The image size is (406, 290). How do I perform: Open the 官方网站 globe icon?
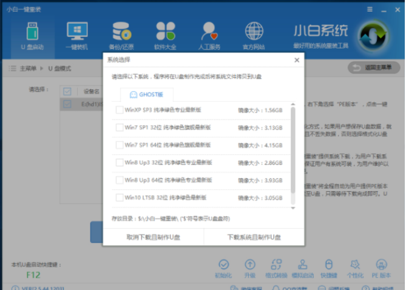[254, 34]
